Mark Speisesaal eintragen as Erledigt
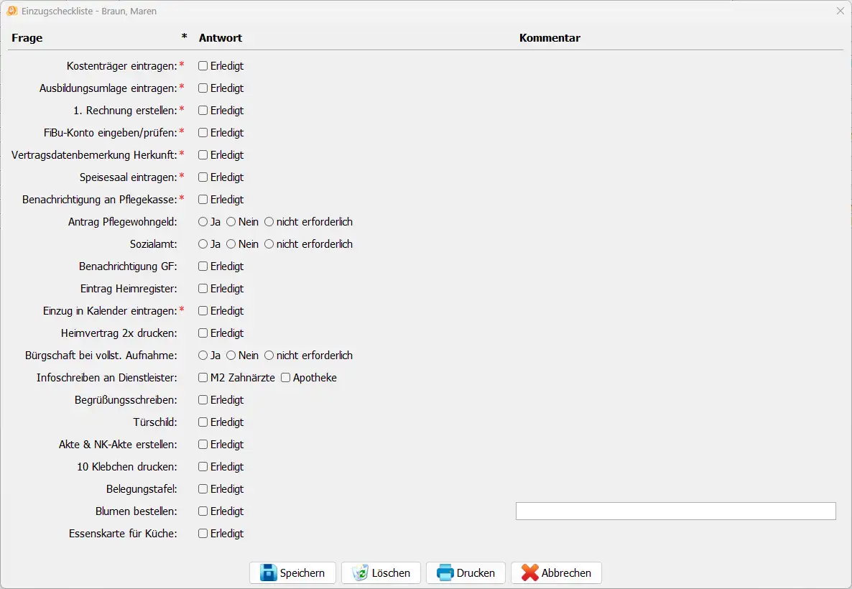 point(203,177)
